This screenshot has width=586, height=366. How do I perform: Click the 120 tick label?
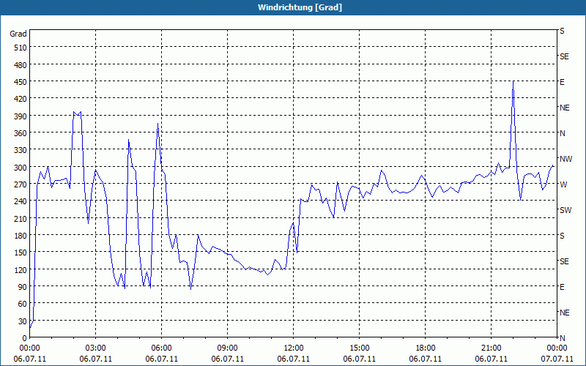click(x=21, y=270)
